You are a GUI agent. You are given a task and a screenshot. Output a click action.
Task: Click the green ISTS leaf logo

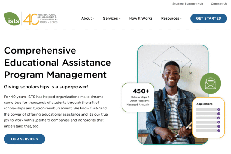tap(12, 19)
